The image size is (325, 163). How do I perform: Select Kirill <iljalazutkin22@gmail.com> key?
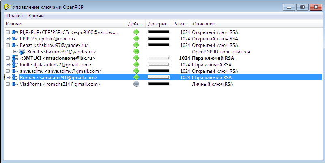point(56,65)
